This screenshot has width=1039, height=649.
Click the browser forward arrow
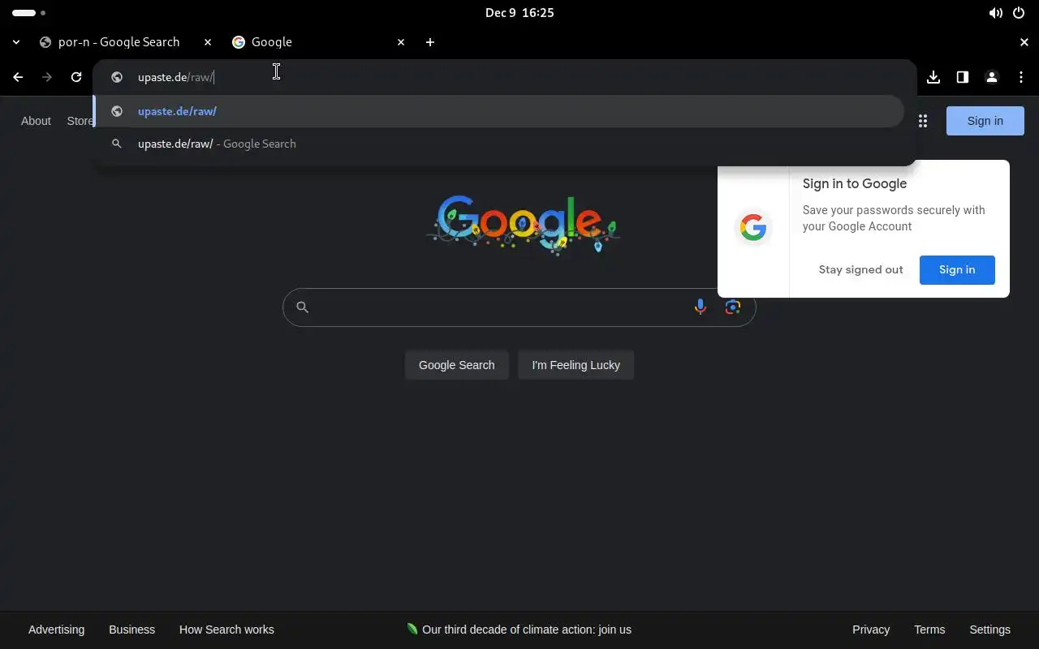(47, 77)
